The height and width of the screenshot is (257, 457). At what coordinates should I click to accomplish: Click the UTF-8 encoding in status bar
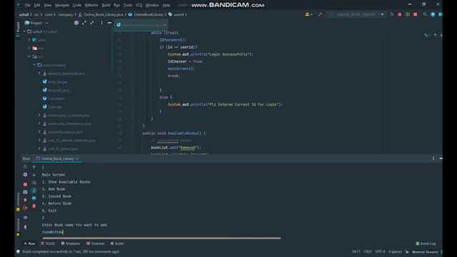(x=380, y=251)
